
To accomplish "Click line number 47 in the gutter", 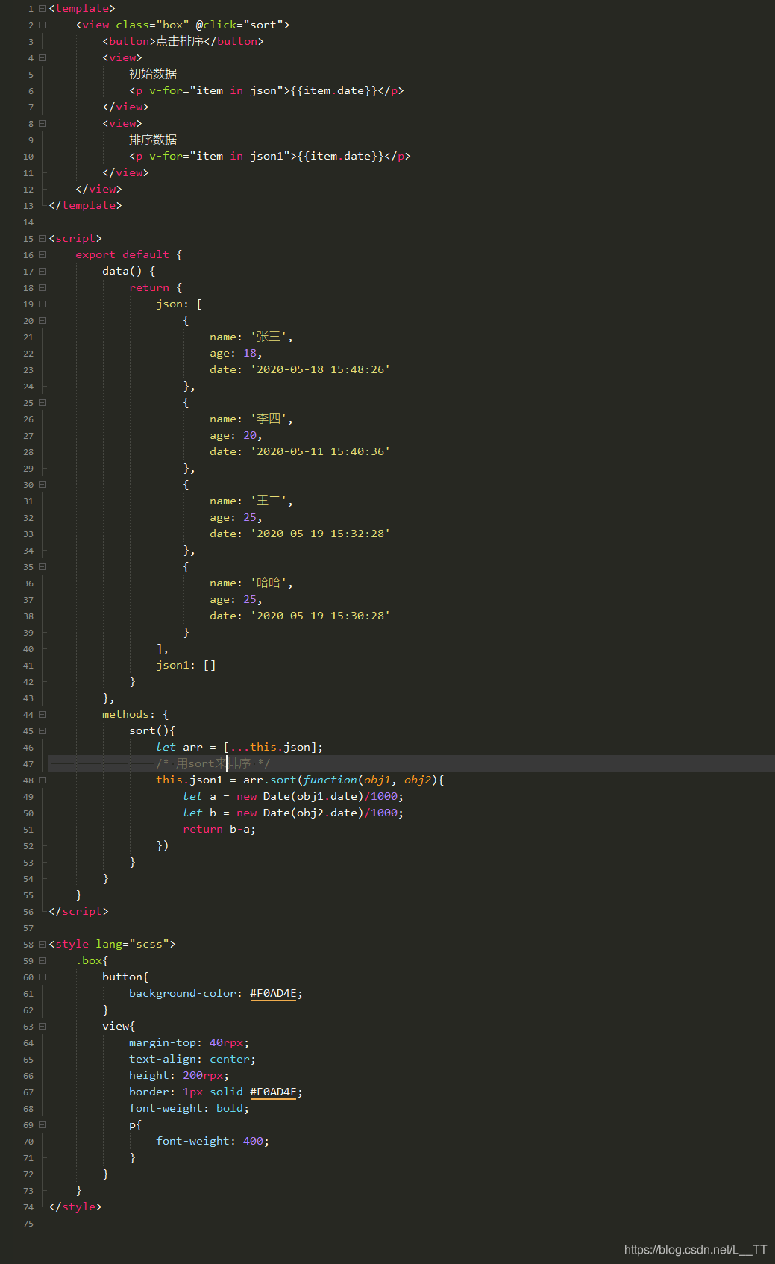I will (x=28, y=764).
